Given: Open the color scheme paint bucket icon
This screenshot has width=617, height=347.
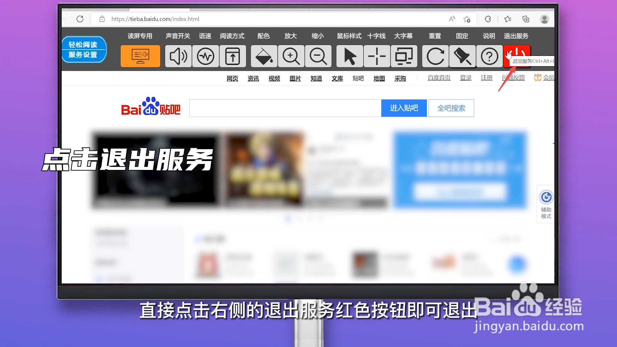Looking at the screenshot, I should point(264,56).
